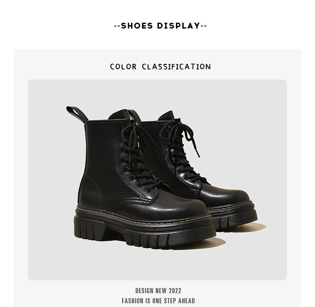Click the curved heel counter stitching on front boot

94,187
